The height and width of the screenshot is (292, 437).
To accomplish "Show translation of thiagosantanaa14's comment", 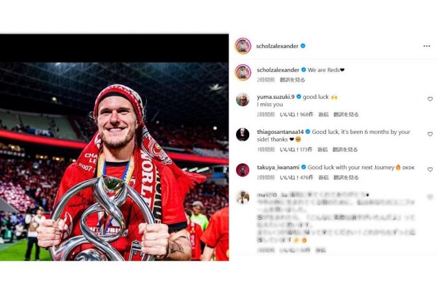I will click(345, 149).
